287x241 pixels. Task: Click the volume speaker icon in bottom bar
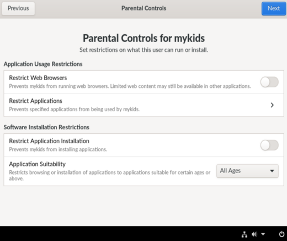coord(254,234)
